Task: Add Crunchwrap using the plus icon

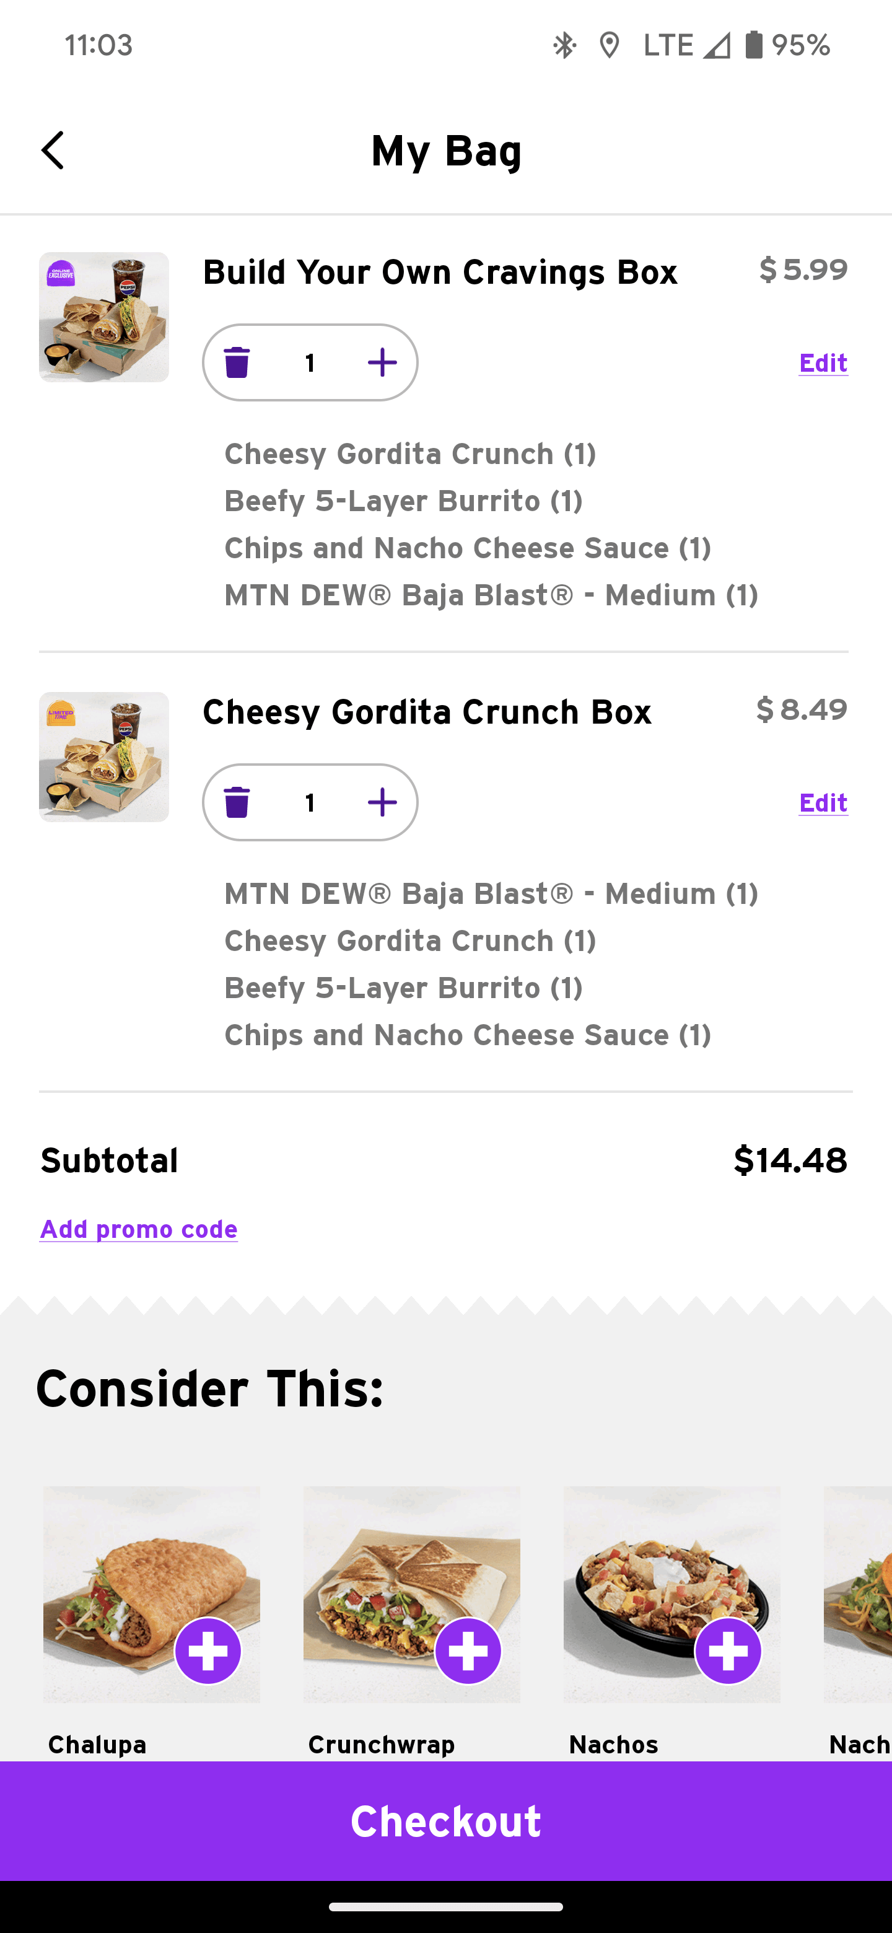Action: click(468, 1651)
